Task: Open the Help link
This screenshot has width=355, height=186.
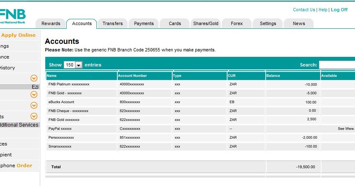Action: click(x=323, y=10)
